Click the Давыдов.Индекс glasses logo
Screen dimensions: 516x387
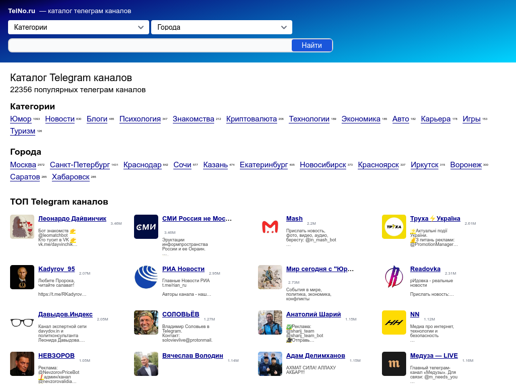point(22,322)
